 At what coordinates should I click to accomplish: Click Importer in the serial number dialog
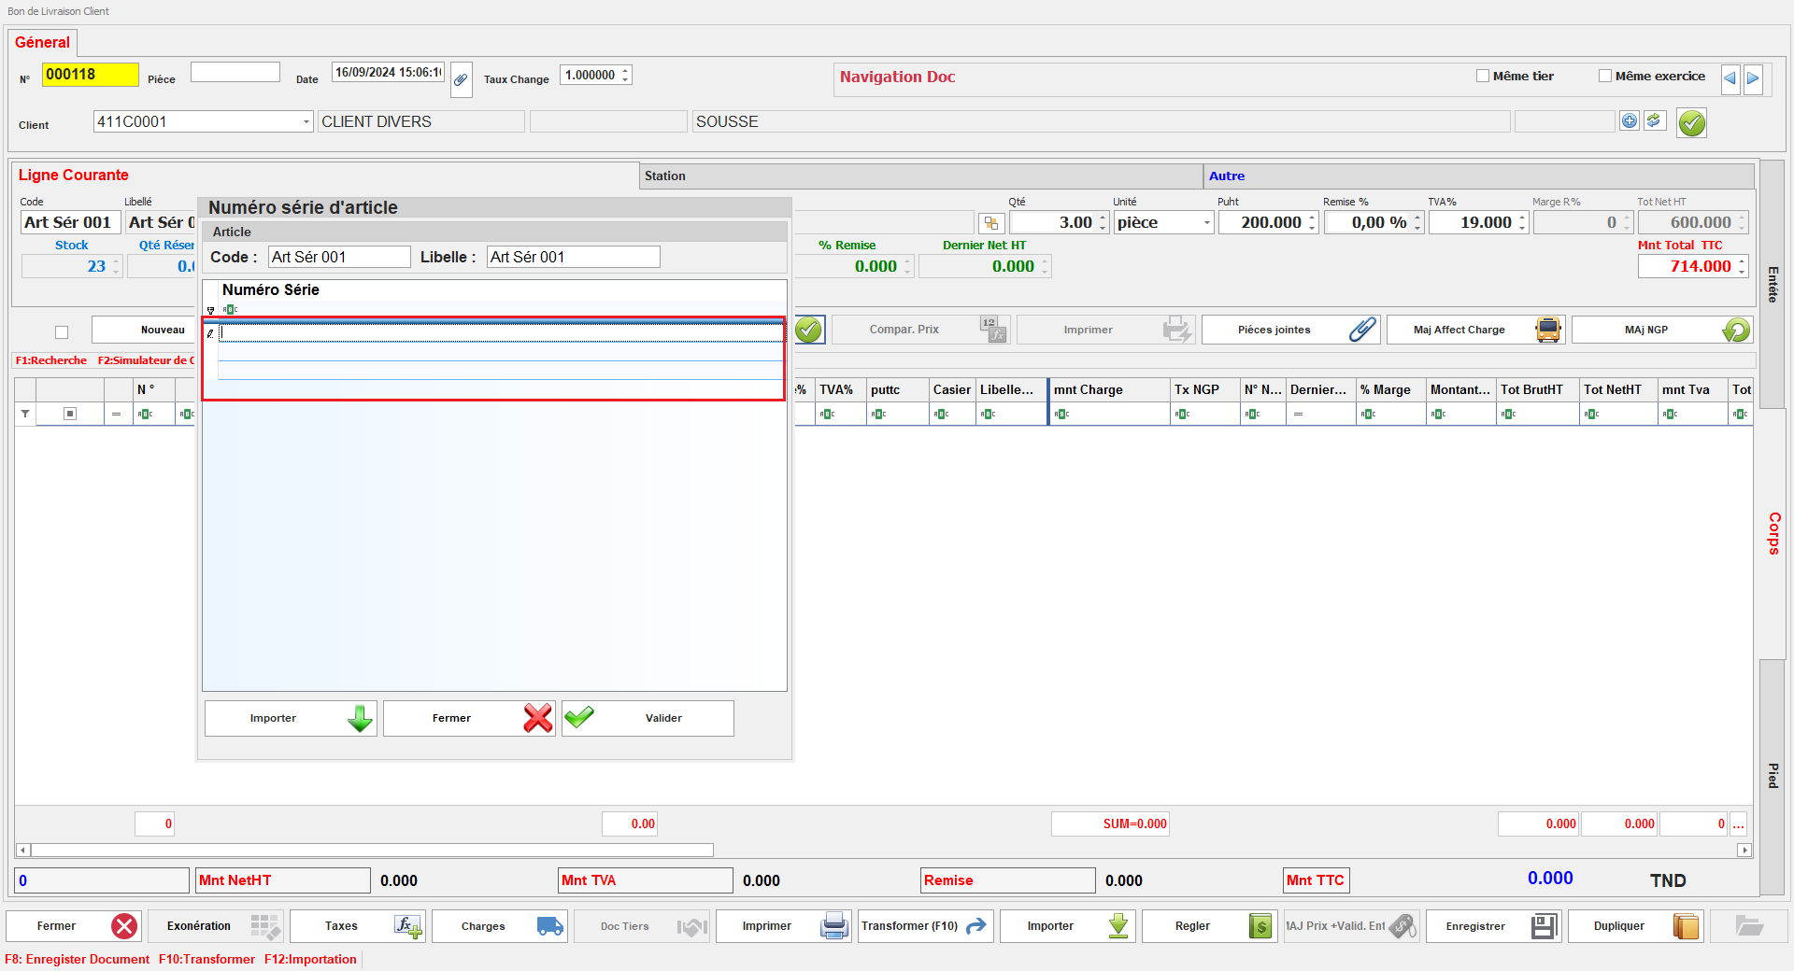pos(291,718)
